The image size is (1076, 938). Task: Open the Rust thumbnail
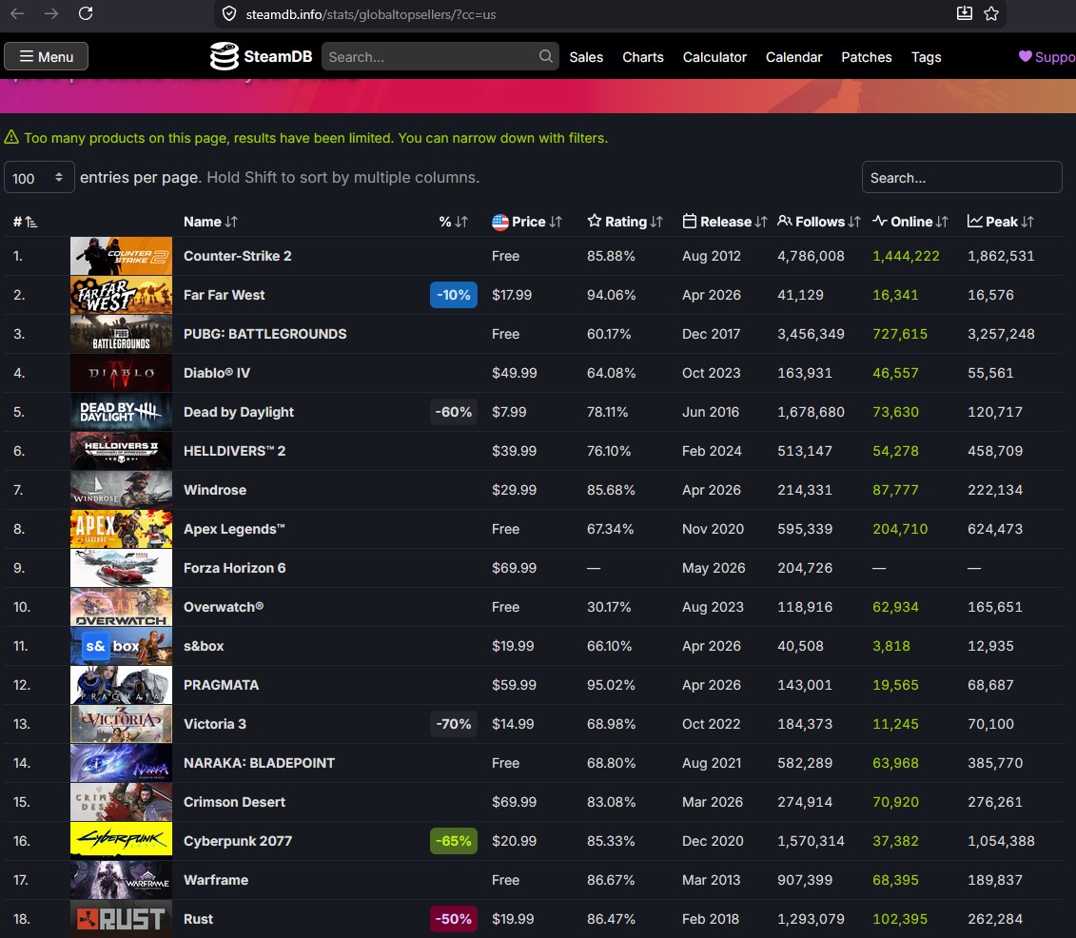122,919
